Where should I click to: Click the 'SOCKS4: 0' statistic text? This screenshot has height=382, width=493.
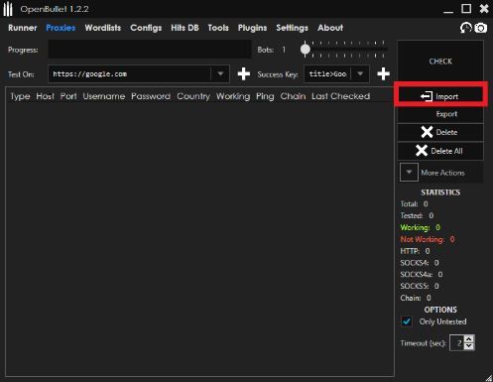pos(420,263)
